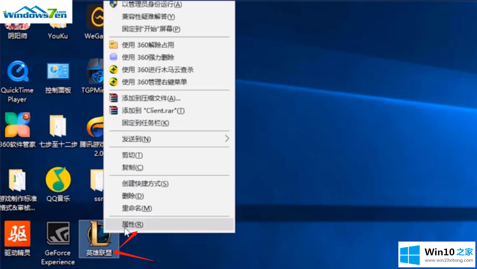Click the WinRAR icon beside 添加到压缩文件
This screenshot has width=477, height=269.
pyautogui.click(x=114, y=98)
